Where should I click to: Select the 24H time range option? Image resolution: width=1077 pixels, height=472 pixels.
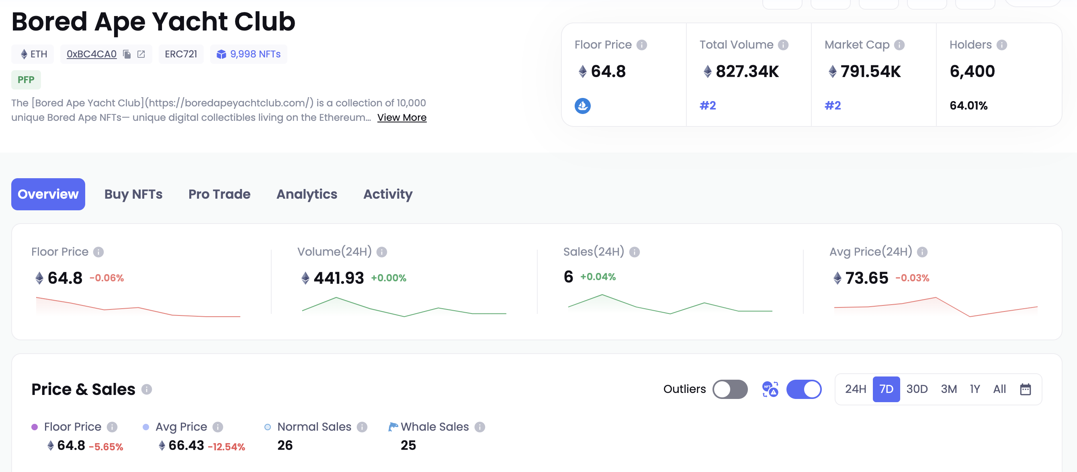[x=856, y=389]
